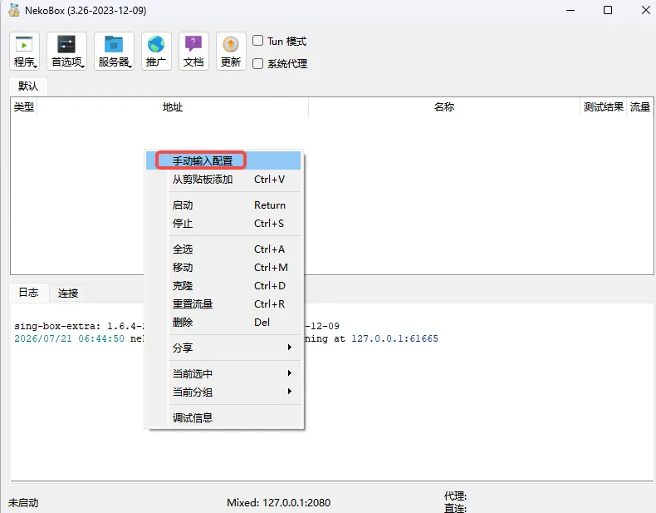Open the 文档 documentation icon
Viewport: 656px width, 513px height.
pos(193,51)
